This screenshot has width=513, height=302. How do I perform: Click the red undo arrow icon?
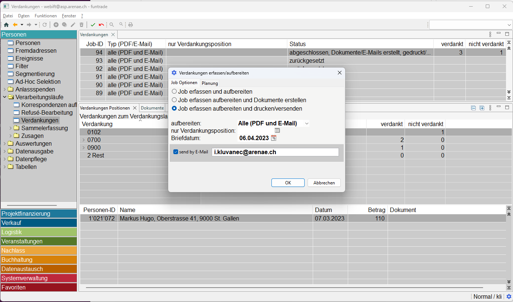pyautogui.click(x=101, y=25)
